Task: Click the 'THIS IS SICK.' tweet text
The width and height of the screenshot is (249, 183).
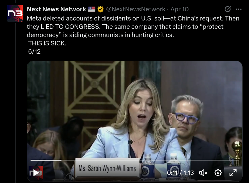Action: coord(47,43)
